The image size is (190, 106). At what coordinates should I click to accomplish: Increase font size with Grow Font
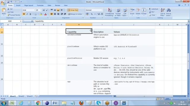(x=44, y=10)
